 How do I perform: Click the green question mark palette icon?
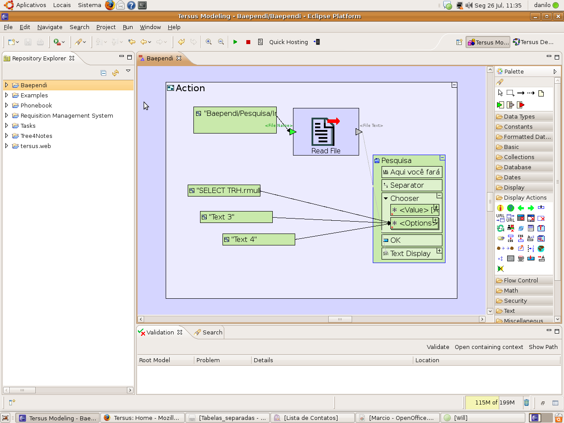click(x=511, y=208)
